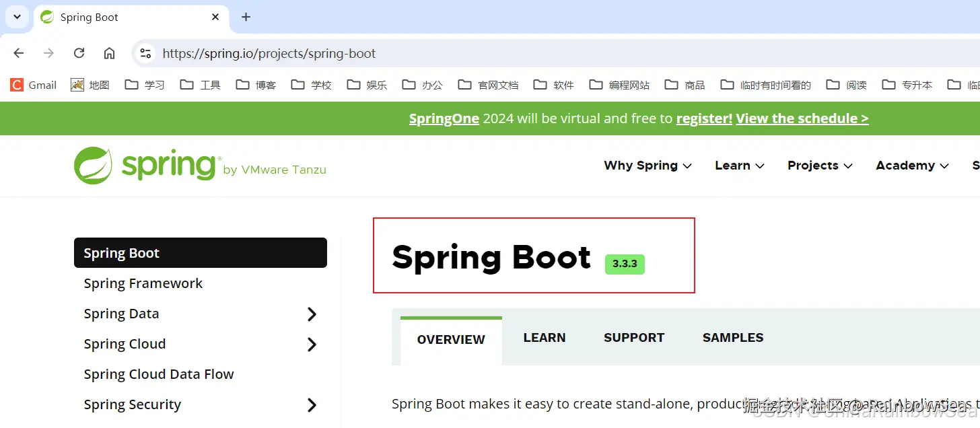
Task: Open the 商品 bookmark folder
Action: (x=685, y=85)
